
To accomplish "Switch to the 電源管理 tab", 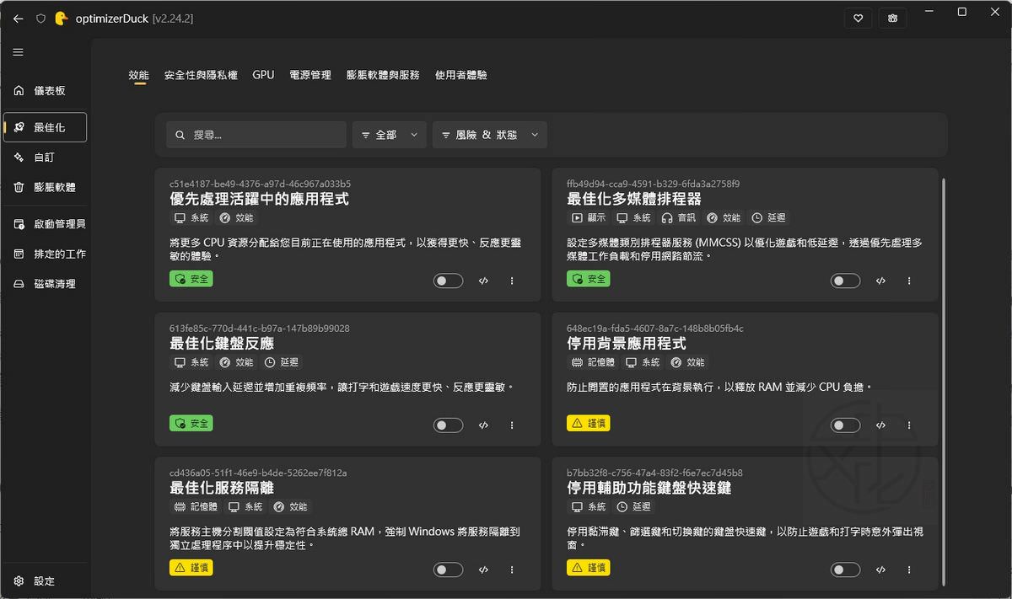I will (310, 75).
